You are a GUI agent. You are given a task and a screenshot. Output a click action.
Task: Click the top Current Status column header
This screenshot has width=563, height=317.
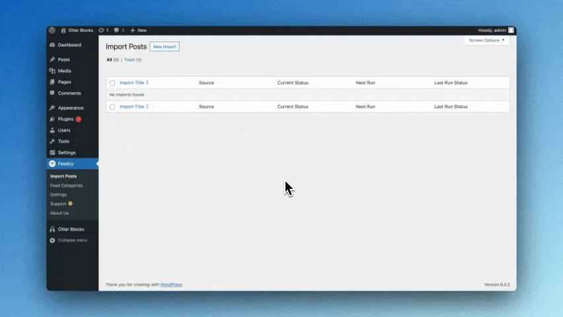click(x=293, y=83)
